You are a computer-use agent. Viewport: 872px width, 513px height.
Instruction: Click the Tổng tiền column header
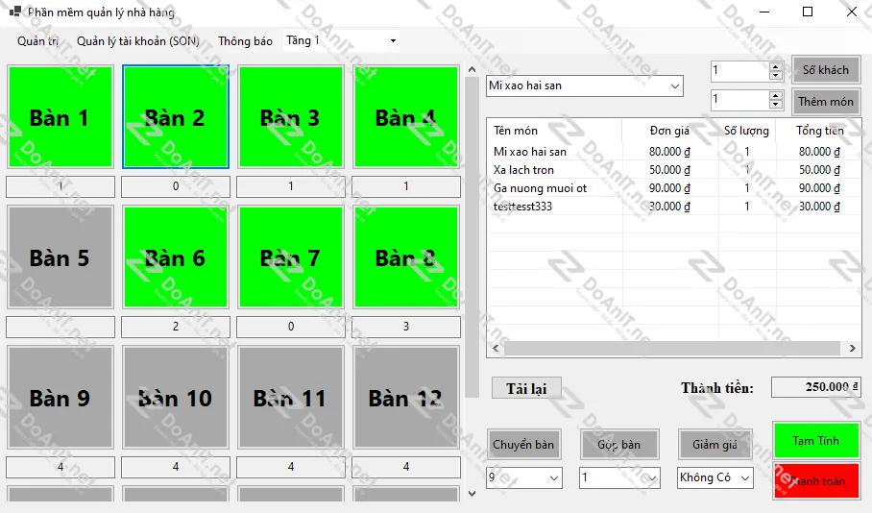point(819,131)
